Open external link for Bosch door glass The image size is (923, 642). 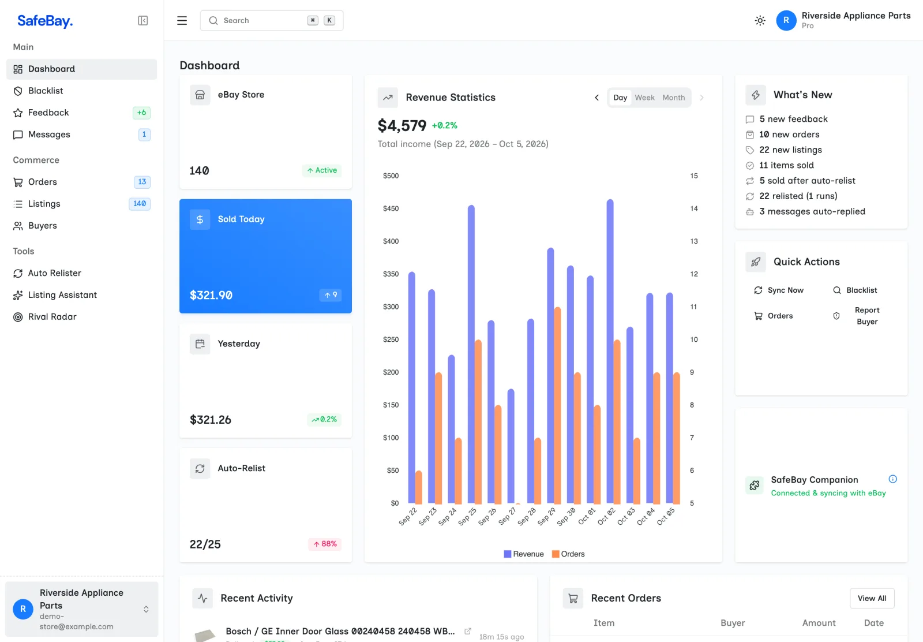click(468, 632)
